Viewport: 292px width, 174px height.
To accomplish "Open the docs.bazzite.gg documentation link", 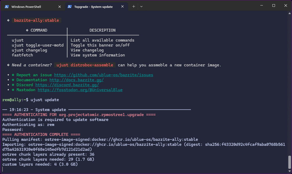I will (76, 80).
